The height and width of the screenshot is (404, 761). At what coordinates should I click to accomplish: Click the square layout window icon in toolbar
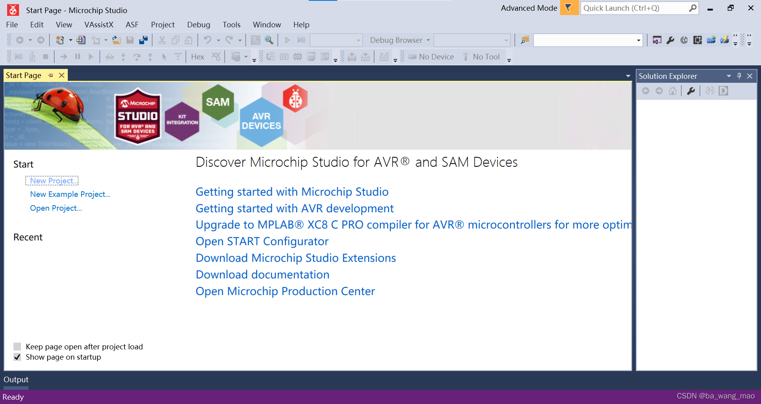tap(698, 40)
